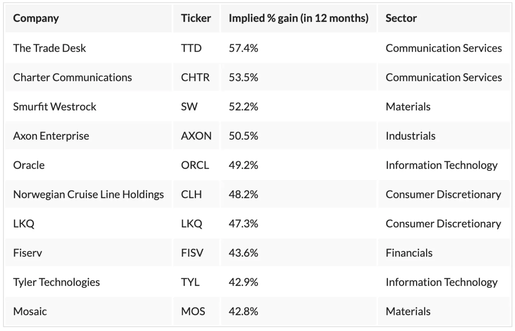Click the ORCL ticker symbol

(195, 165)
